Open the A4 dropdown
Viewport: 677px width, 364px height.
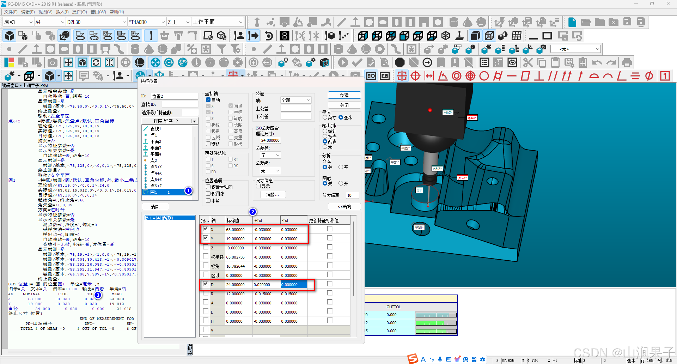click(x=49, y=22)
